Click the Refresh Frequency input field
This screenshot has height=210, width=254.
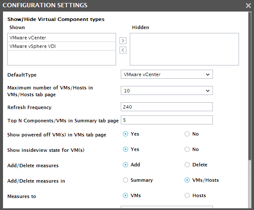click(167, 107)
